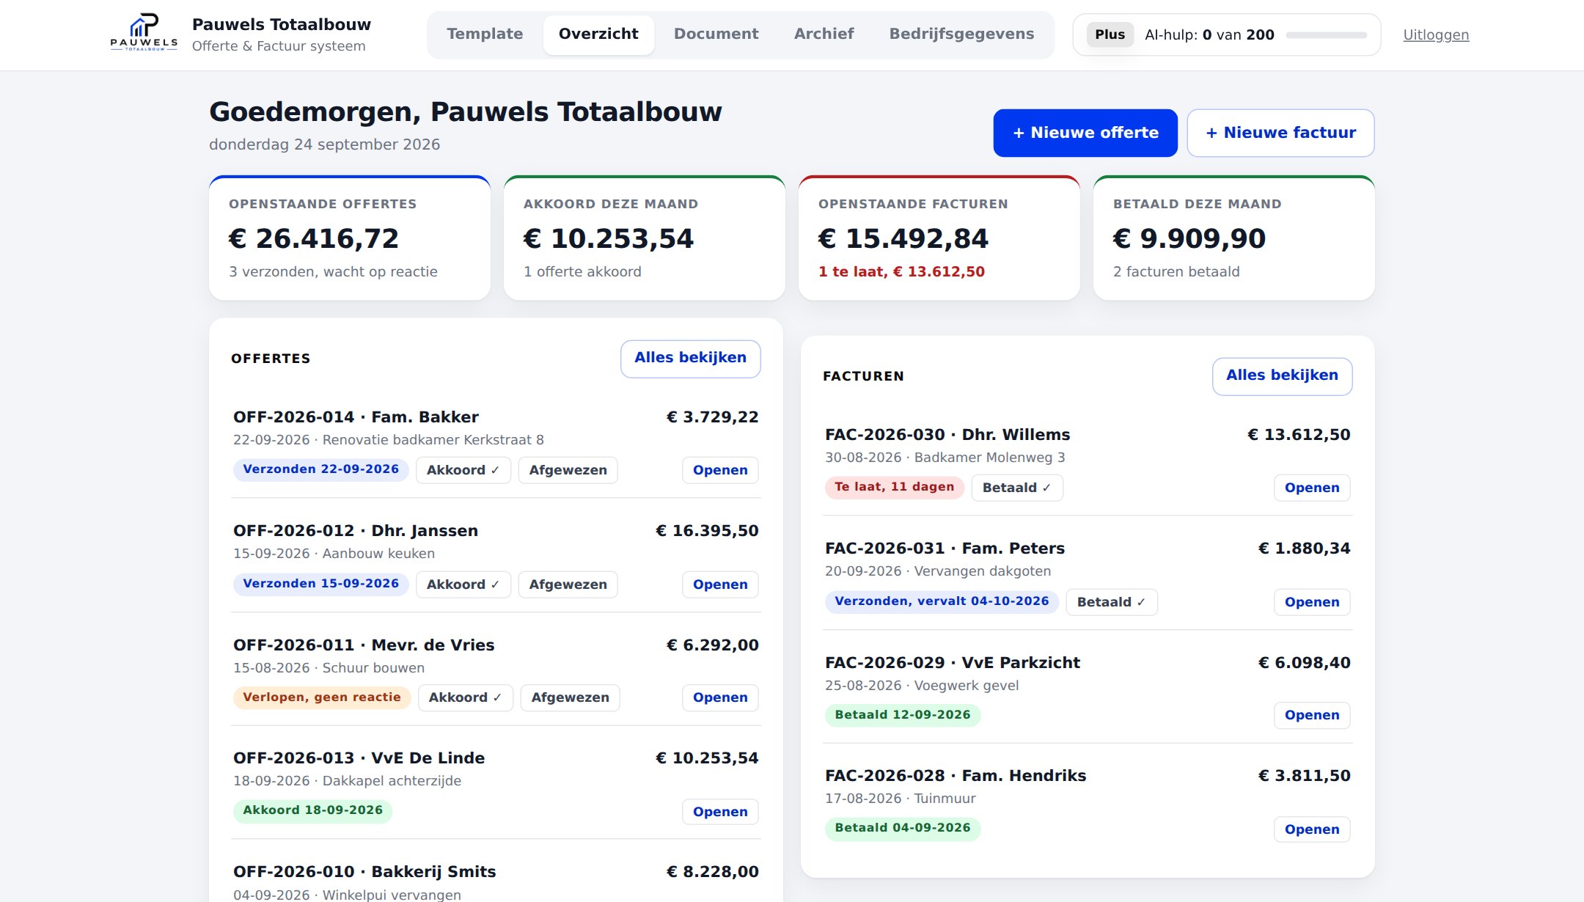View all offertes with Alles bekijken

click(x=690, y=359)
